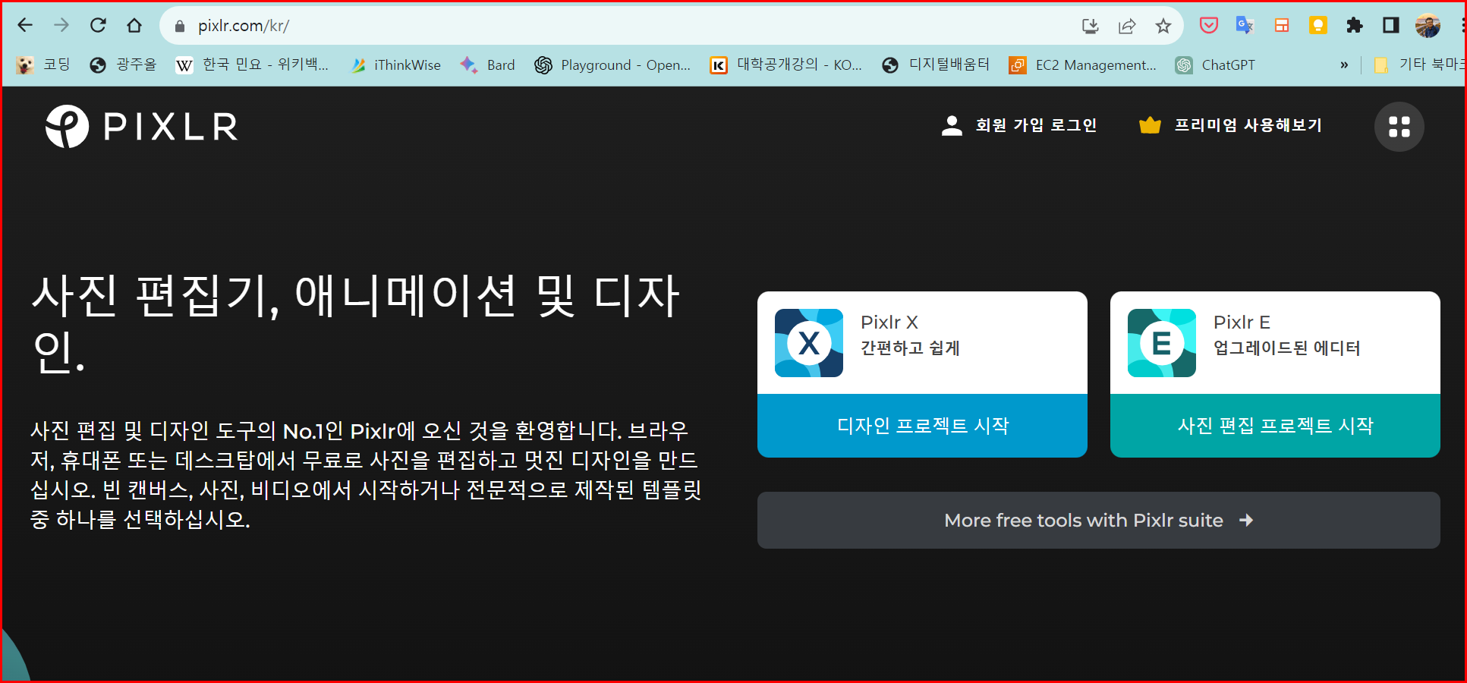This screenshot has height=683, width=1467.
Task: Open the EC2 Management... bookmark
Action: (1083, 65)
